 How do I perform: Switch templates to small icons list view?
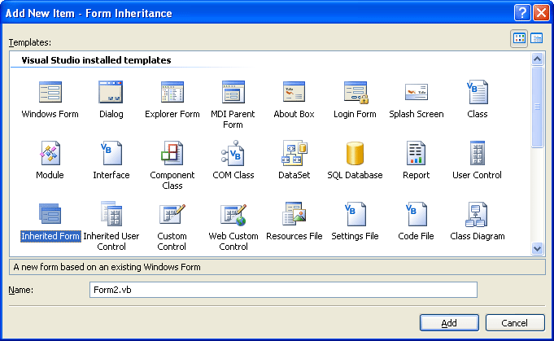537,38
